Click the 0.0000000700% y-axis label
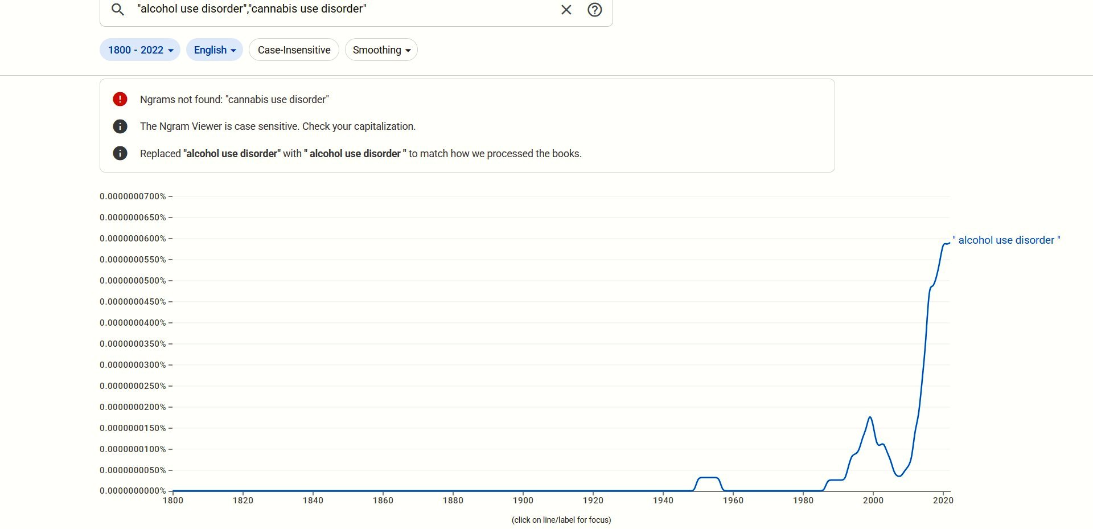Screen dimensions: 1093x529 (133, 196)
